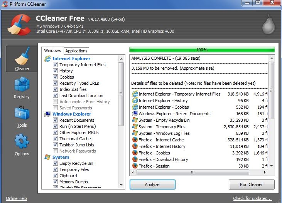
Task: Select Internet Explorer group heading
Action: pos(71,59)
